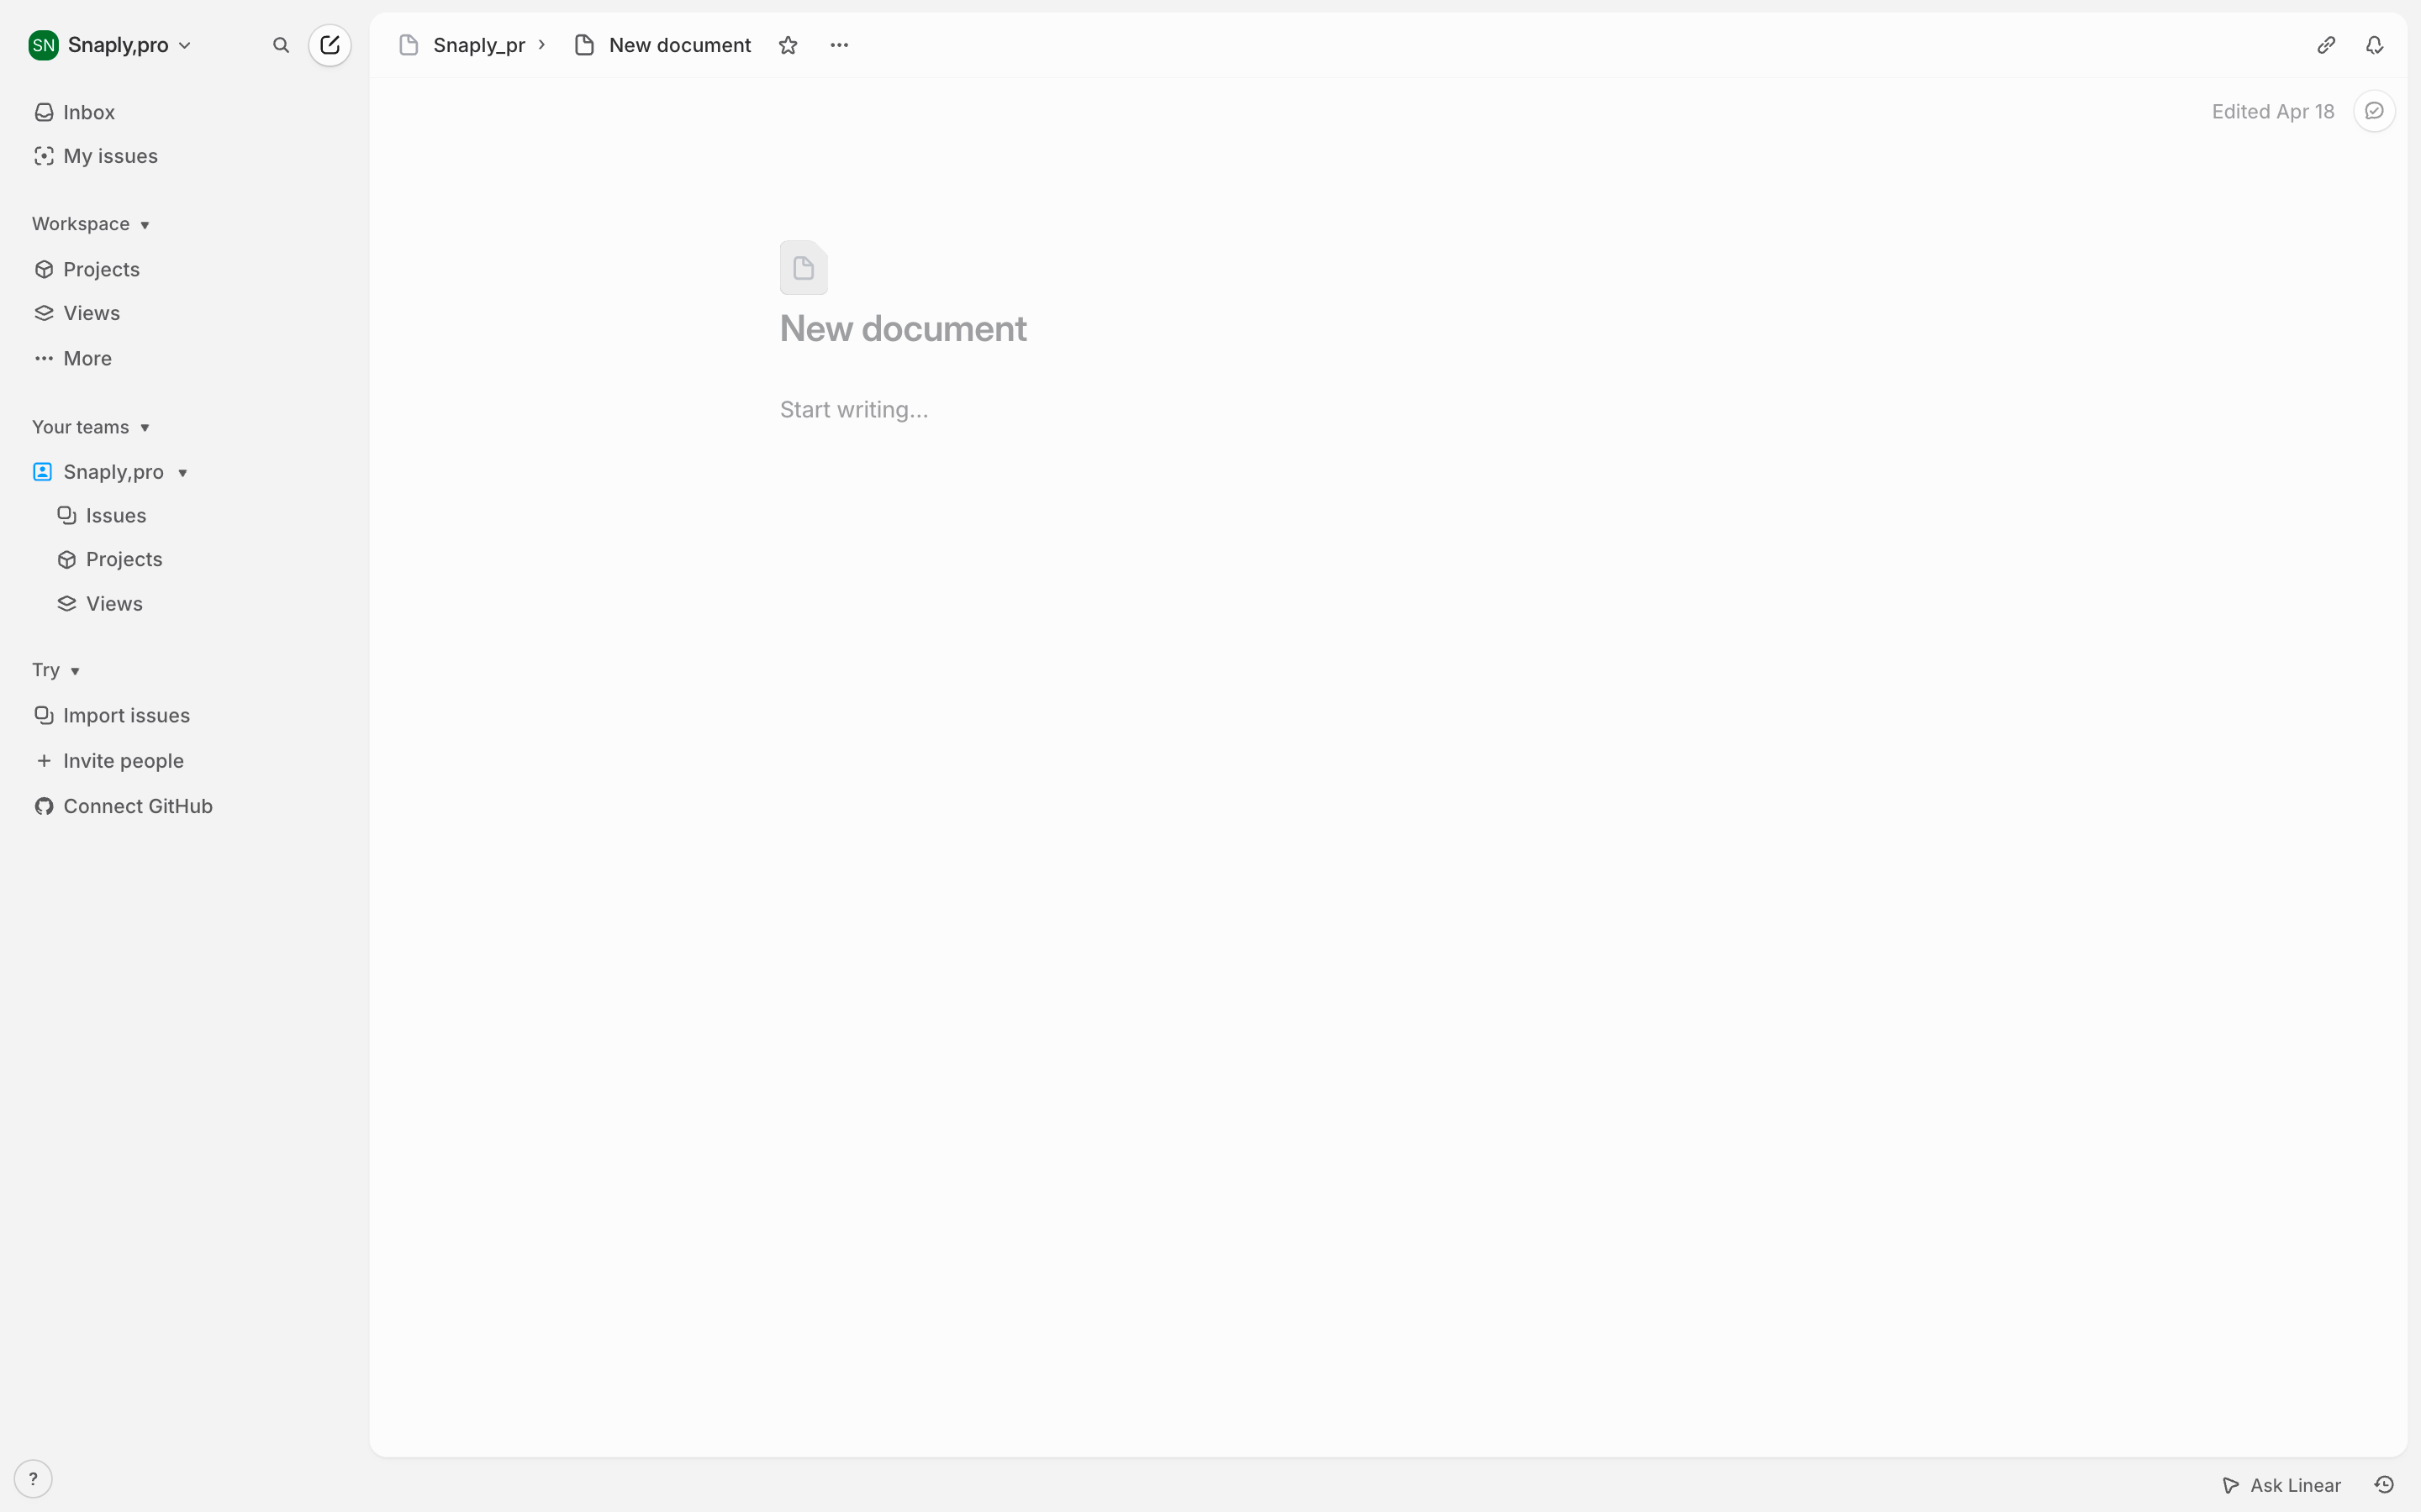2421x1512 pixels.
Task: Open the document more options menu
Action: 839,45
